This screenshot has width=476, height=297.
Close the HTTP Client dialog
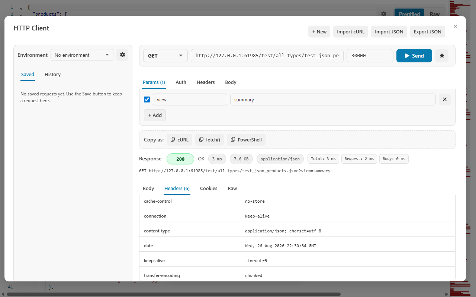tap(456, 26)
